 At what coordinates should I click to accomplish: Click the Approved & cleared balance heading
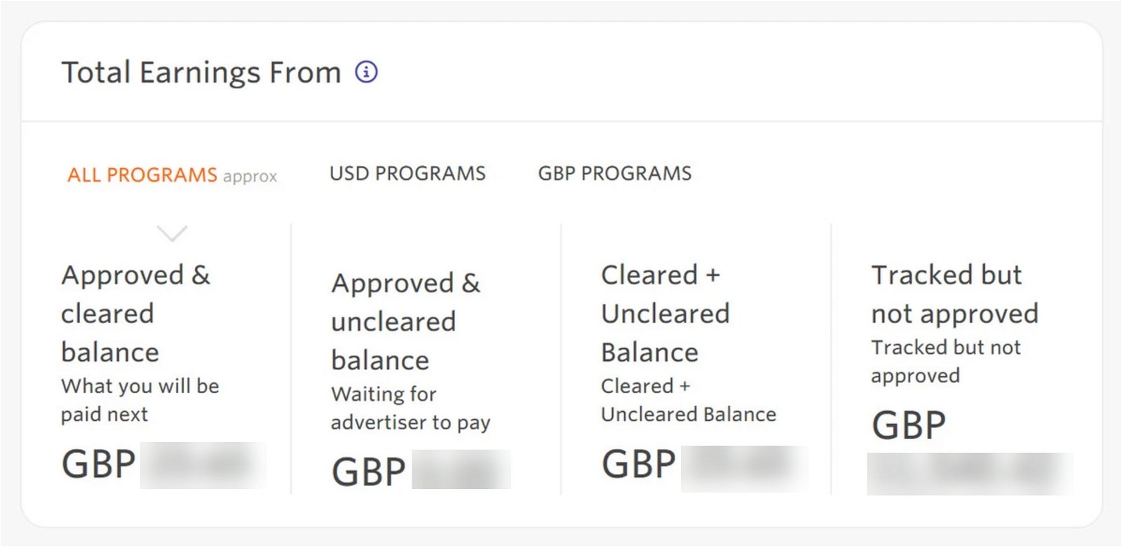[x=135, y=313]
